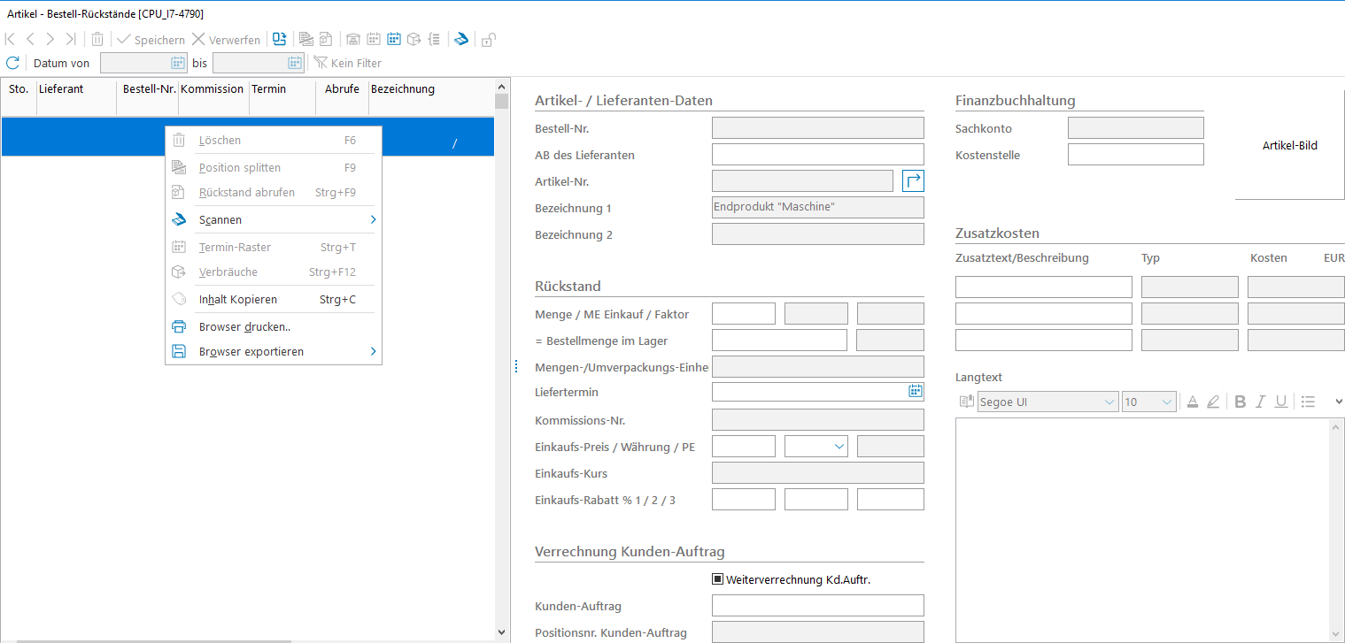Click the bullet list icon in Langtext toolbar
This screenshot has height=643, width=1345.
tap(1308, 402)
